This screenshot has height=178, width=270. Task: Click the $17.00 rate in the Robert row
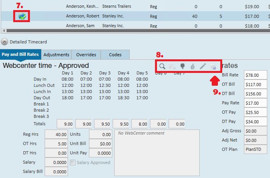pyautogui.click(x=252, y=16)
